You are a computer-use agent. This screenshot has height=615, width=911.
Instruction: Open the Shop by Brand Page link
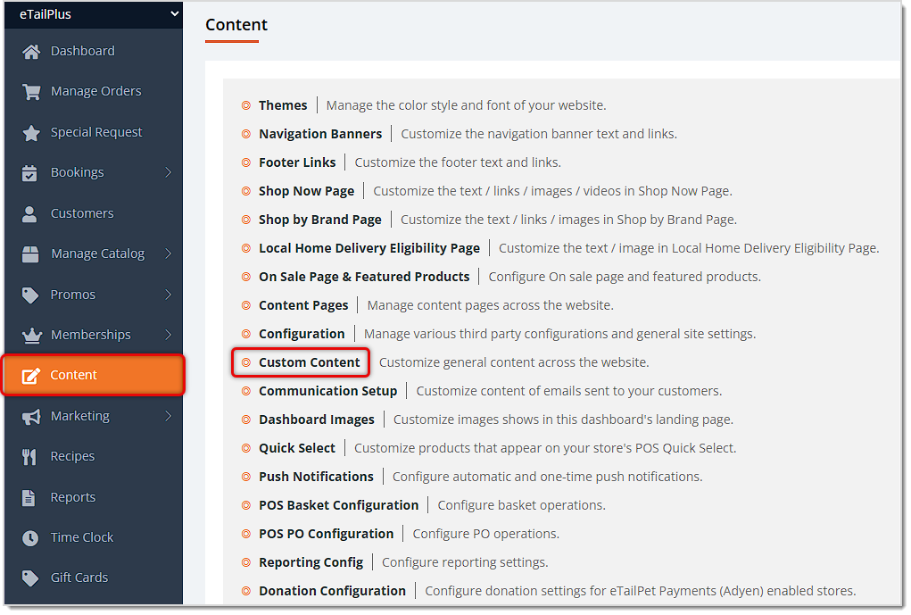320,220
